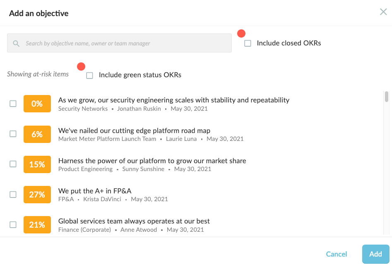Tick the We put the A+ in FP&A checkbox
392x264 pixels.
tap(13, 194)
